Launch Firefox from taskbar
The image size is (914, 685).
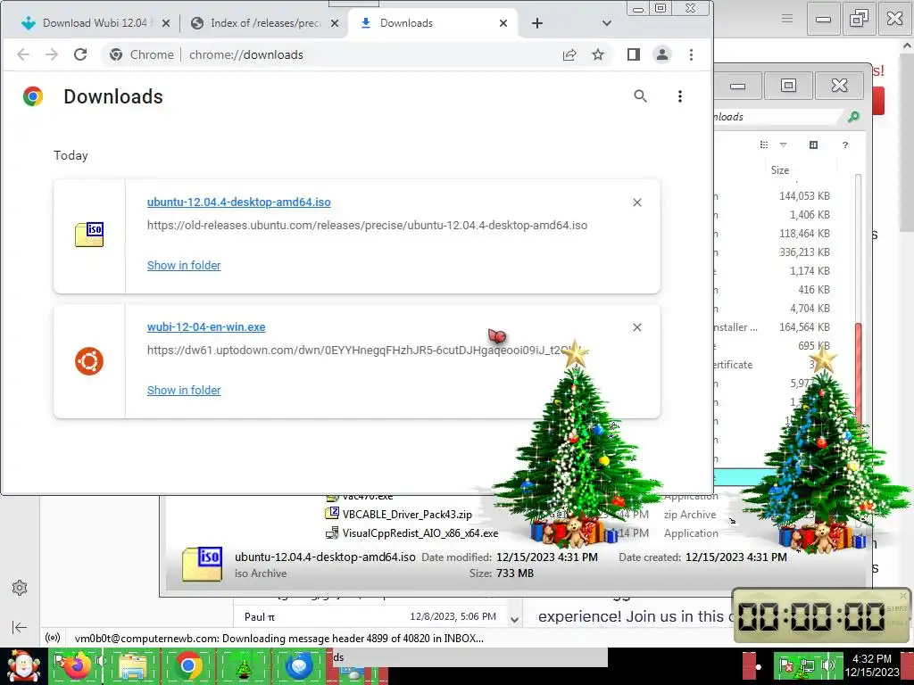click(x=77, y=666)
